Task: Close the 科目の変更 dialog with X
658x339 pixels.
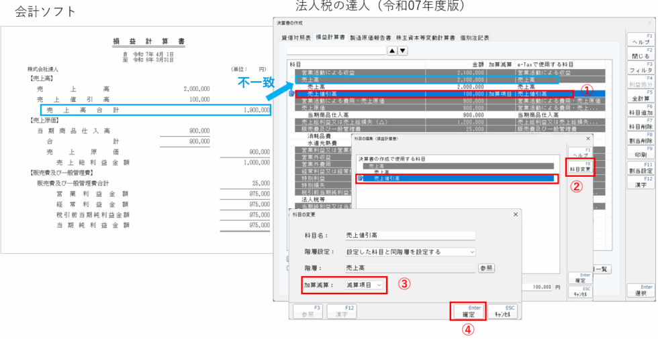Action: pyautogui.click(x=516, y=213)
